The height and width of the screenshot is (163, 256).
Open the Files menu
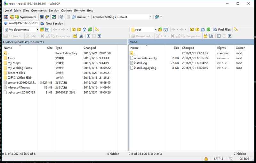click(26, 11)
